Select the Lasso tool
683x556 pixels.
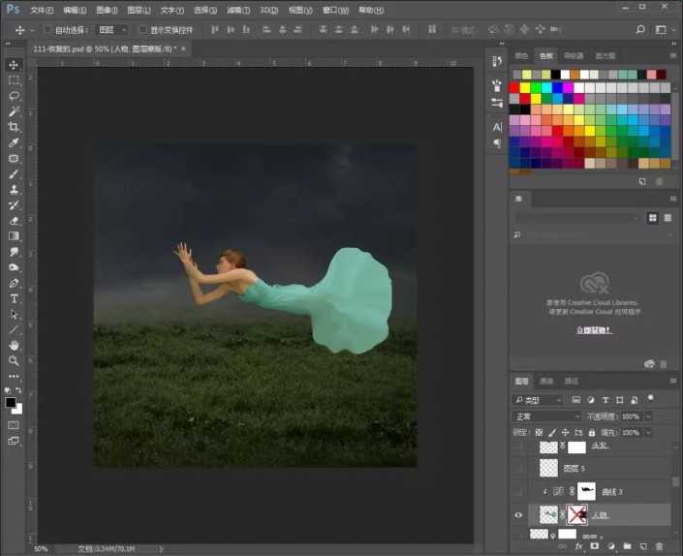click(14, 96)
